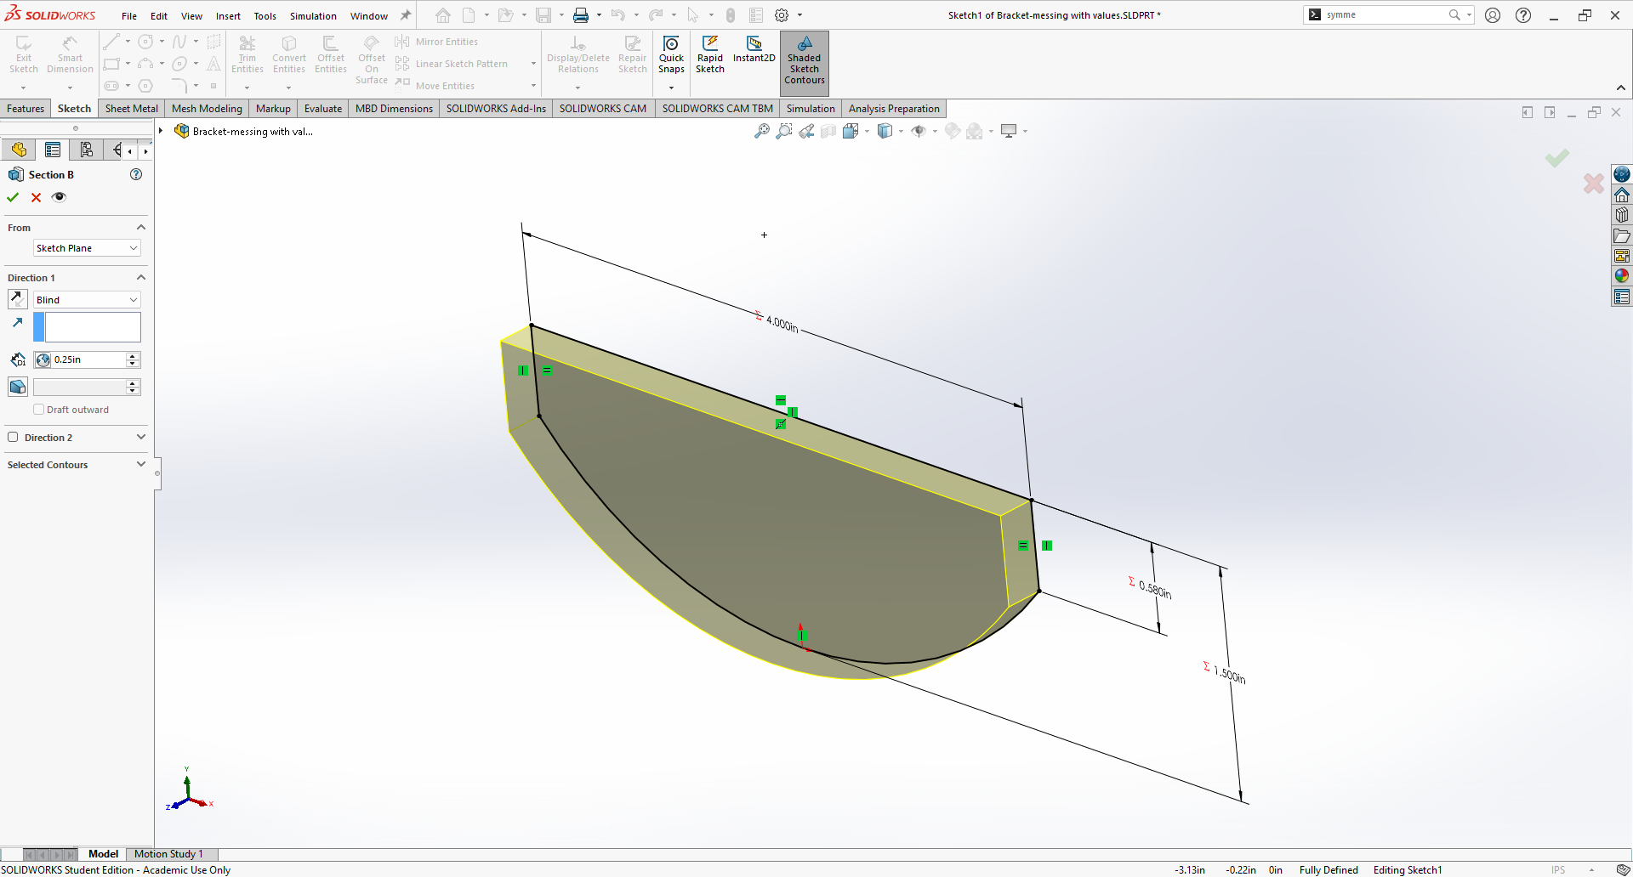This screenshot has height=877, width=1633.
Task: Open the File Explorer folder icon in task pane
Action: (1622, 235)
